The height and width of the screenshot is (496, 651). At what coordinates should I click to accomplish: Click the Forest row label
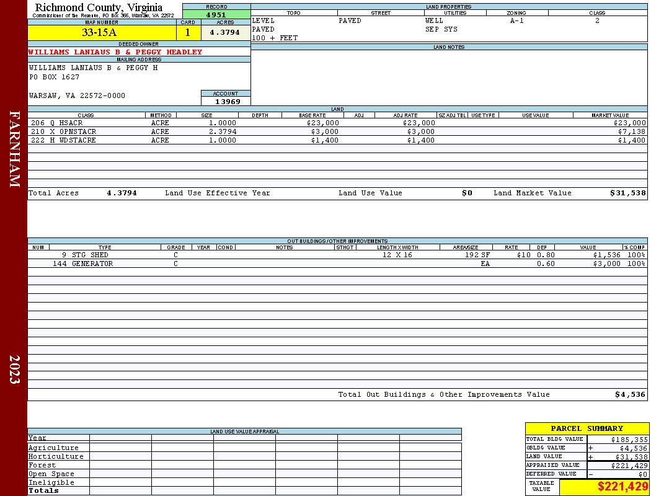click(42, 465)
